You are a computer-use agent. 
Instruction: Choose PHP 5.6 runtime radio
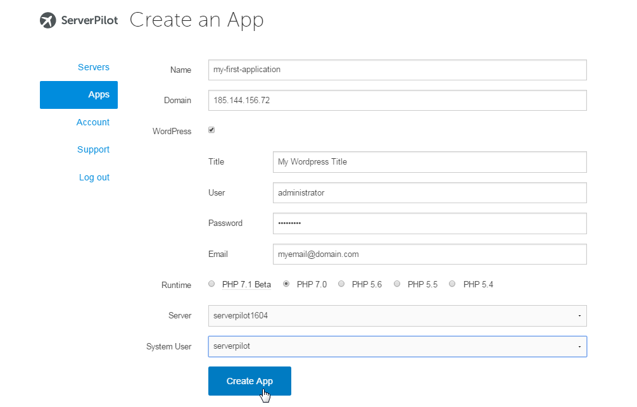coord(341,284)
